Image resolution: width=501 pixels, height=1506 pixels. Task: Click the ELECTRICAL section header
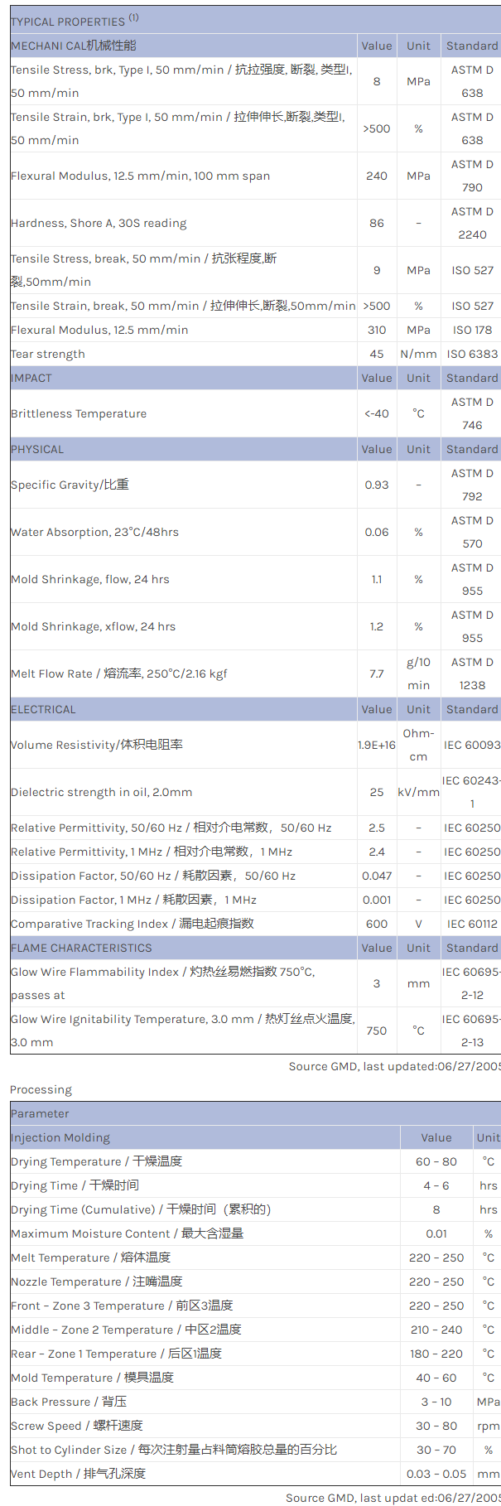tap(43, 709)
